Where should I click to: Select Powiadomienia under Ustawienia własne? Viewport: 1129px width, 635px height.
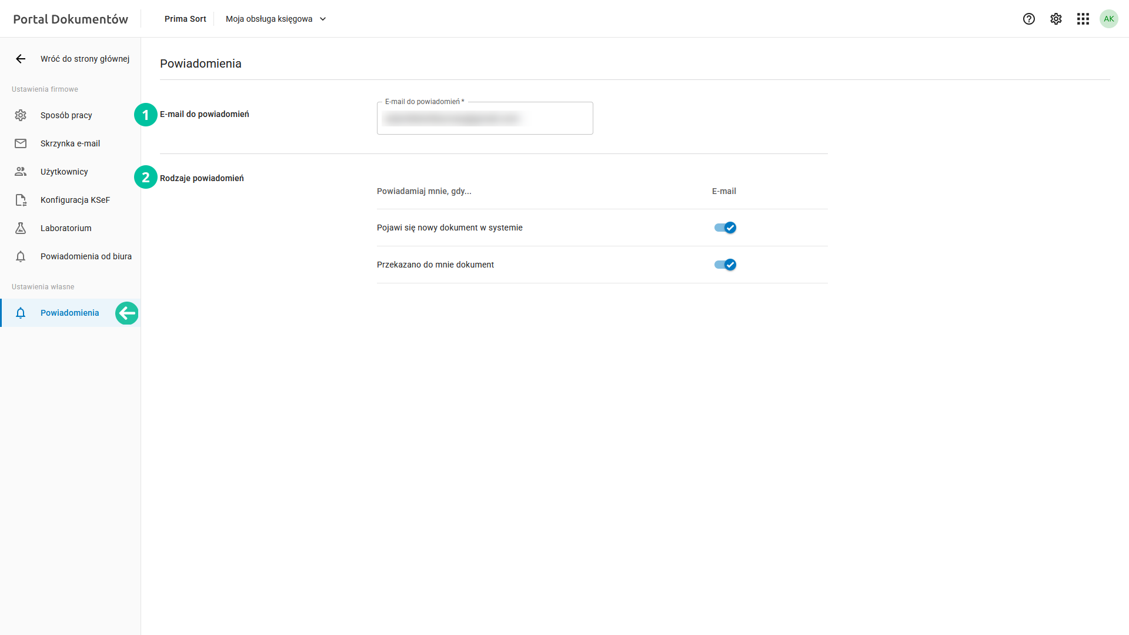(69, 313)
